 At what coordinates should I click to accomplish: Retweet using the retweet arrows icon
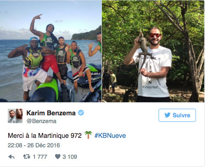pos(27,157)
